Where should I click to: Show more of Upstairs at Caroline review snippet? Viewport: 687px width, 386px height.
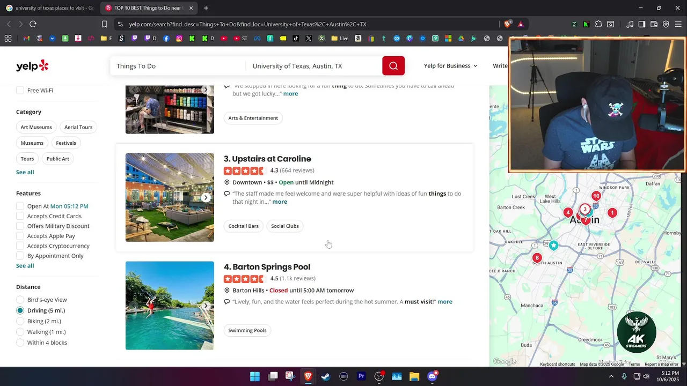[280, 202]
